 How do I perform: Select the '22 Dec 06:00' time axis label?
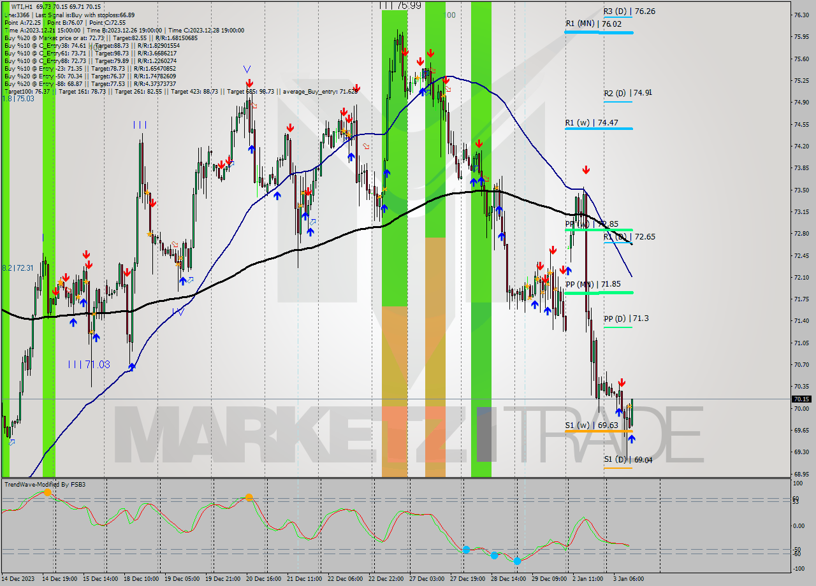(345, 580)
